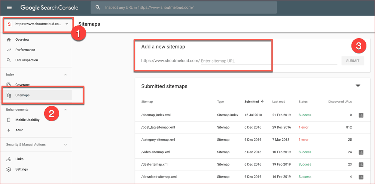The width and height of the screenshot is (375, 184).
Task: Open the /post_tag-sitemap.xml entry
Action: [159, 128]
